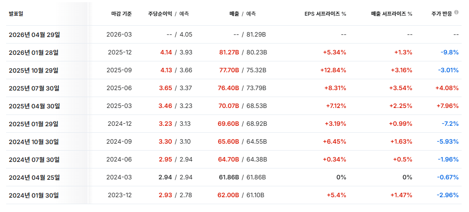
Task: Select the 2025년 04월 30일 date
Action: (34, 106)
